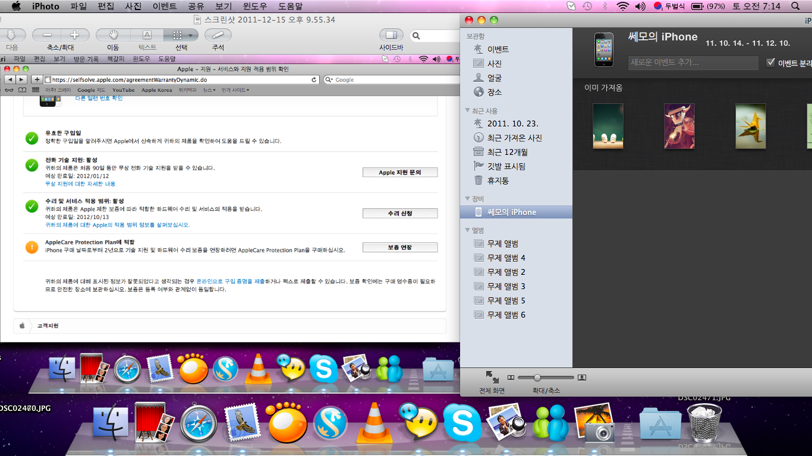Click the 토 오전 7:14 clock in the top menu bar

coord(755,6)
